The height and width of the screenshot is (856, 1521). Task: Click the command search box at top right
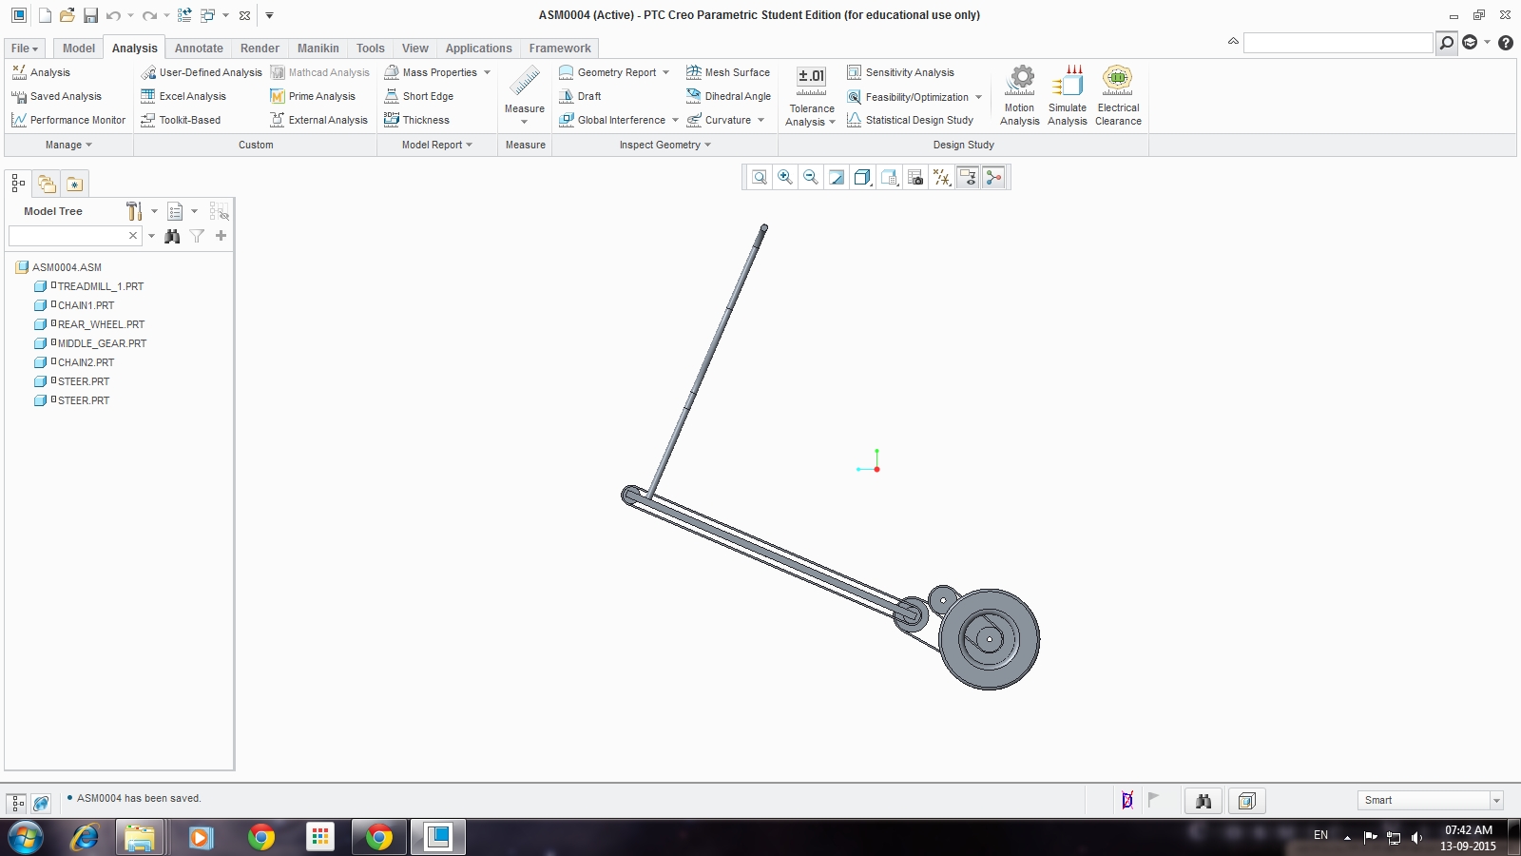coord(1338,43)
